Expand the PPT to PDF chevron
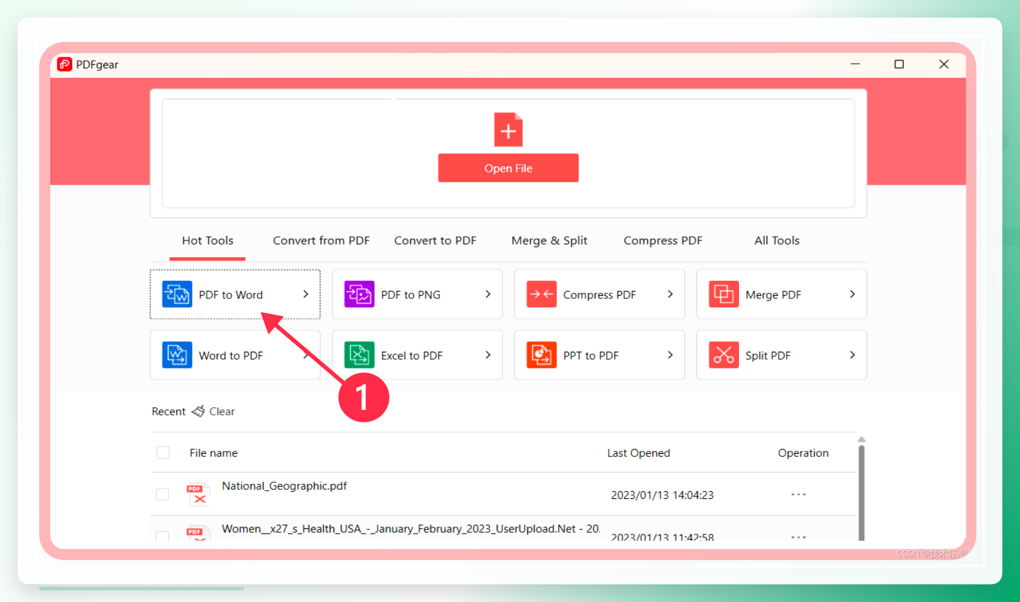This screenshot has width=1020, height=602. pos(670,355)
